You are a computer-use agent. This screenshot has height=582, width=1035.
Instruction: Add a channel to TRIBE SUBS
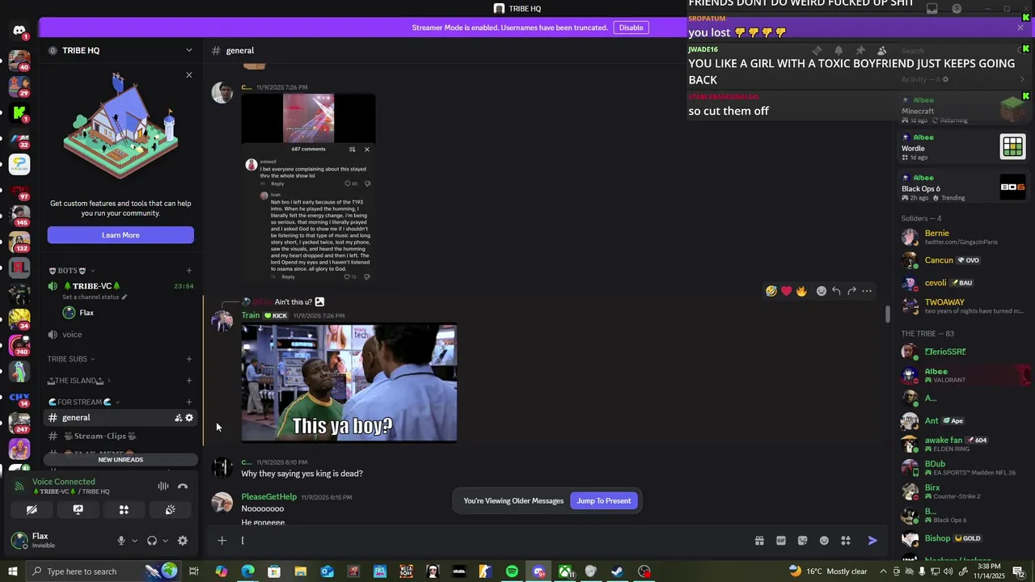(189, 359)
